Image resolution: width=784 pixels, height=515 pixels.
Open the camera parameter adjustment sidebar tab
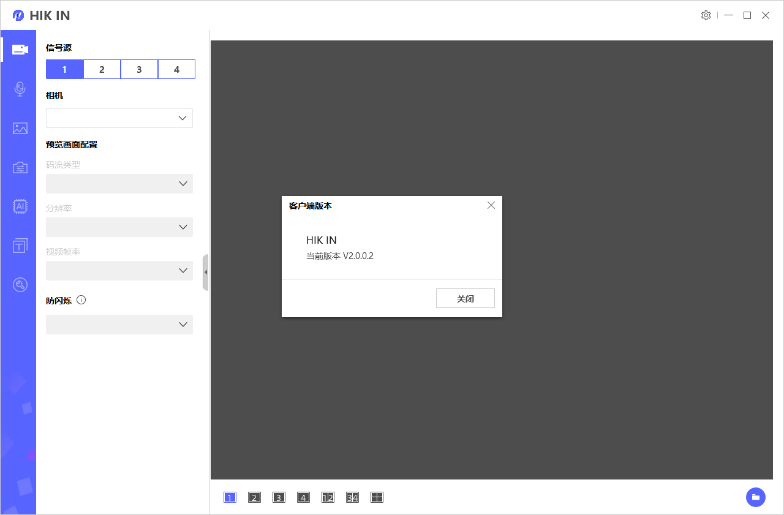(x=20, y=168)
